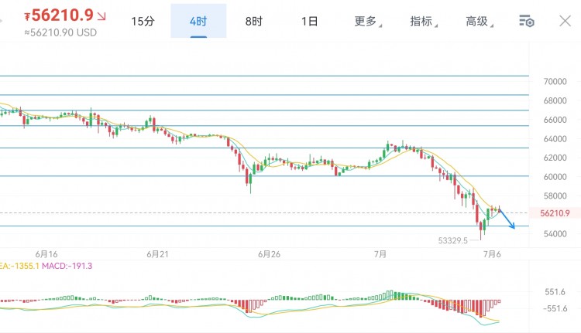The height and width of the screenshot is (333, 581).
Task: Click the blue forecast arrow on chart
Action: [507, 219]
